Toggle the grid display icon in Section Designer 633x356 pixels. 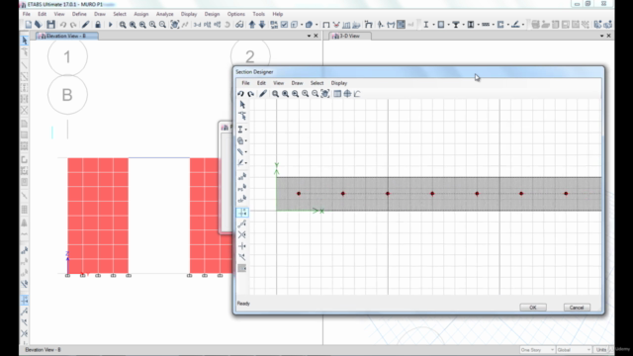[x=337, y=94]
